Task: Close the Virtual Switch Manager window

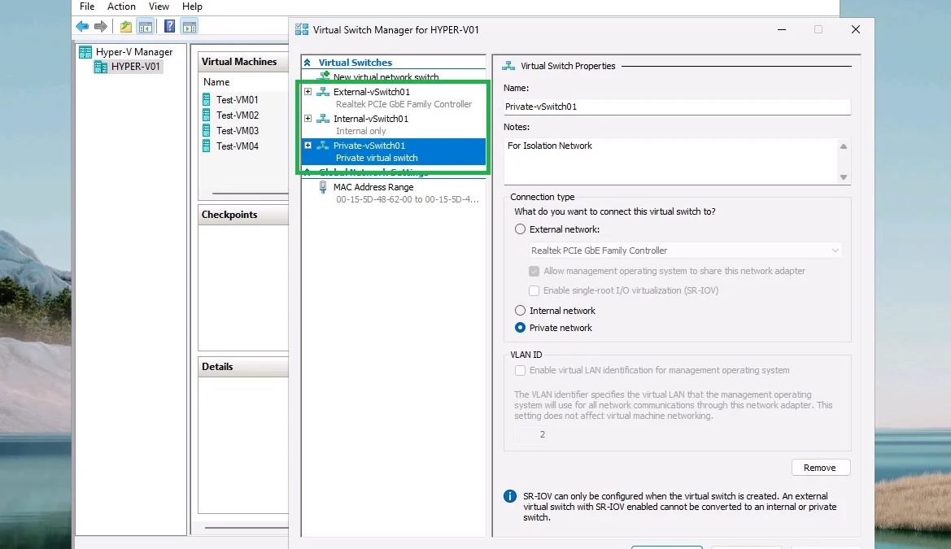Action: (x=856, y=29)
